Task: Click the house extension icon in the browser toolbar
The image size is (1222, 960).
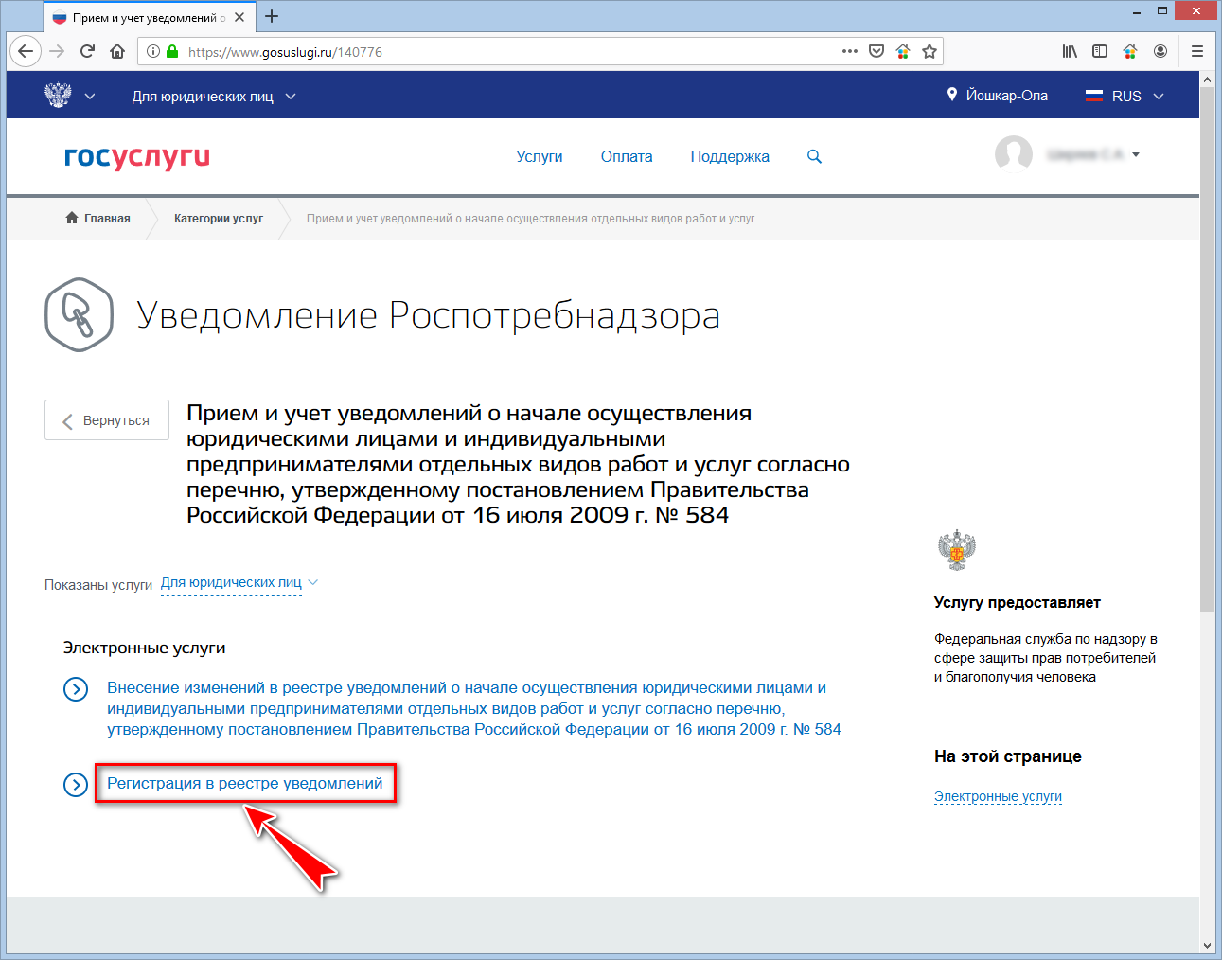Action: 1130,51
